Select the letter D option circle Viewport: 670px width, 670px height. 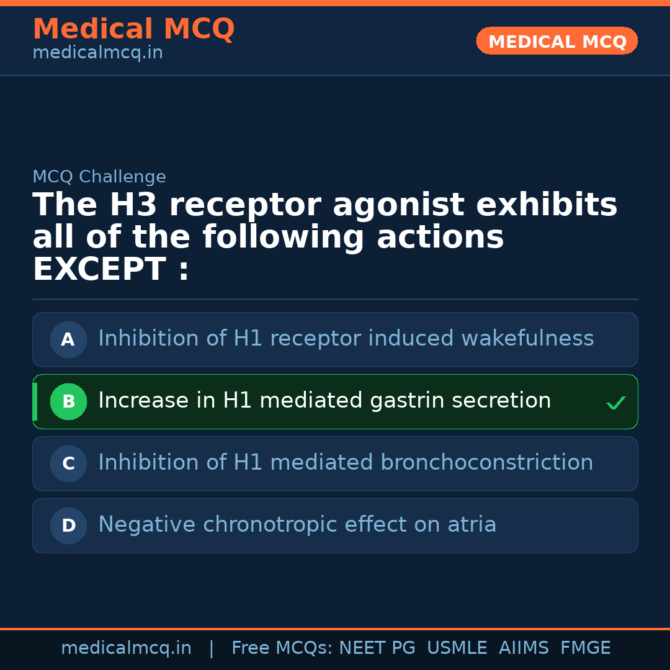click(68, 526)
